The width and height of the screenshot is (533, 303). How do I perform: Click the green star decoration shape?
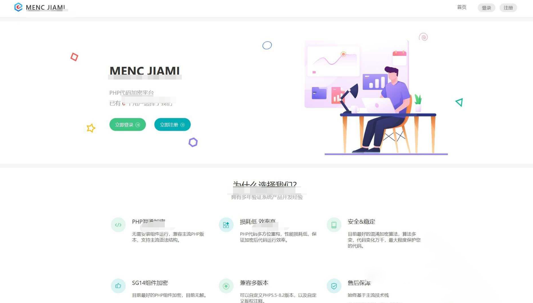coord(91,128)
